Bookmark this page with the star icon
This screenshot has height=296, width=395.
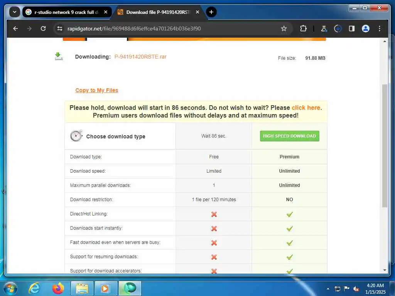[x=284, y=29]
